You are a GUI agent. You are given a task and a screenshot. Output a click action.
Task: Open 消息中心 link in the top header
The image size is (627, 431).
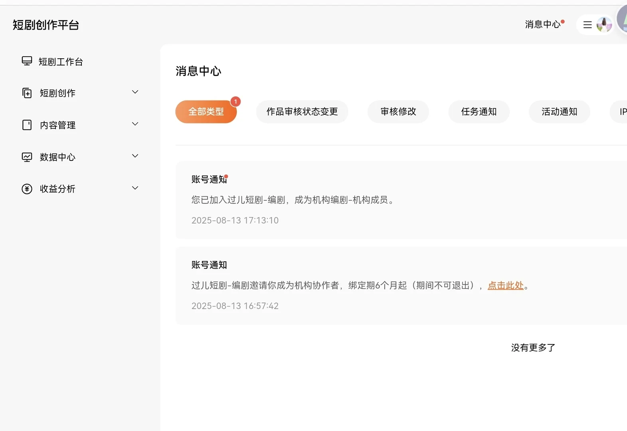[x=543, y=25]
